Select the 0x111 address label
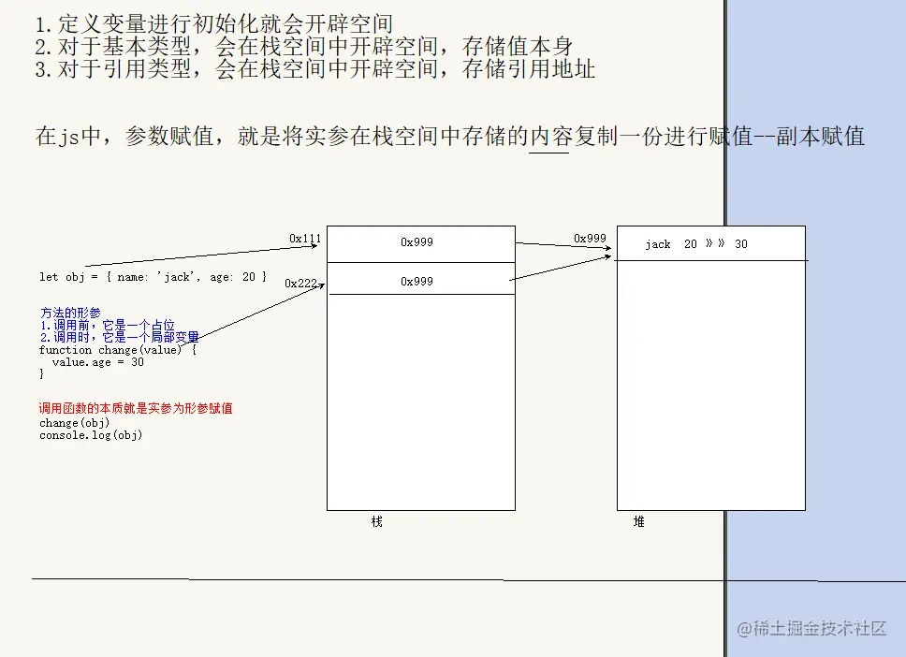The width and height of the screenshot is (906, 657). pyautogui.click(x=305, y=239)
